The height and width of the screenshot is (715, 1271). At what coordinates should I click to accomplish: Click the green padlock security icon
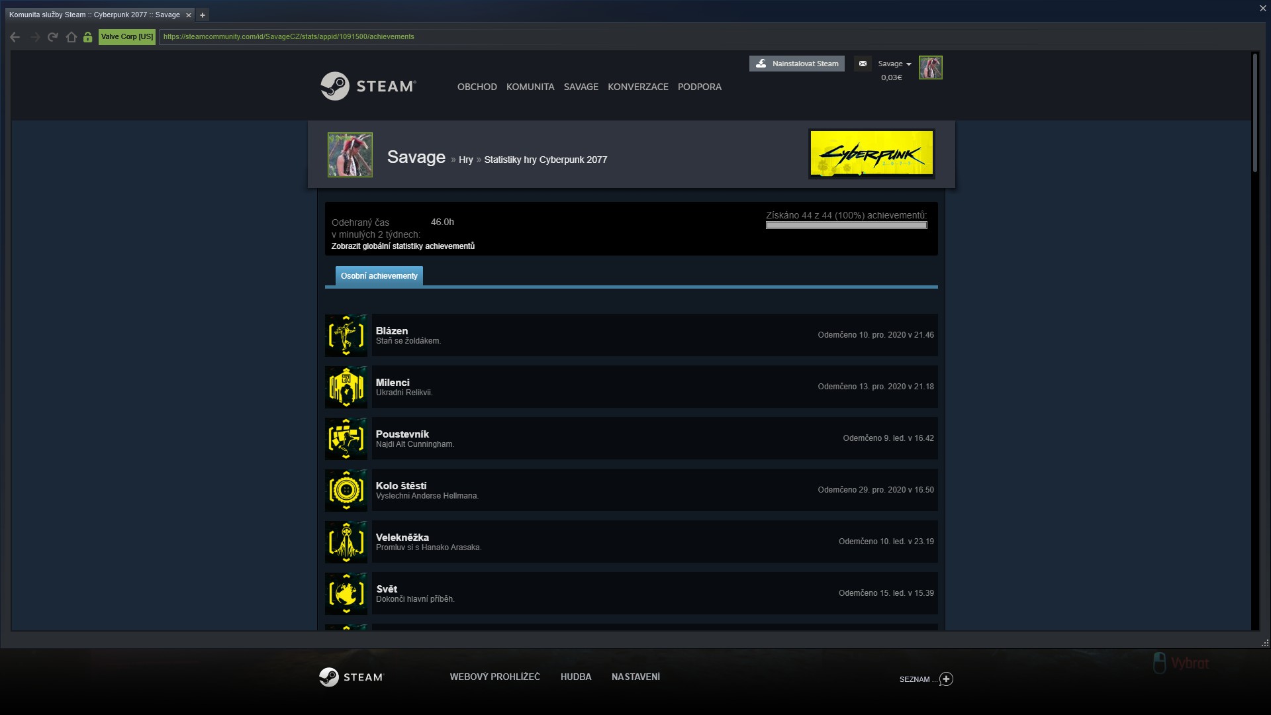tap(87, 37)
